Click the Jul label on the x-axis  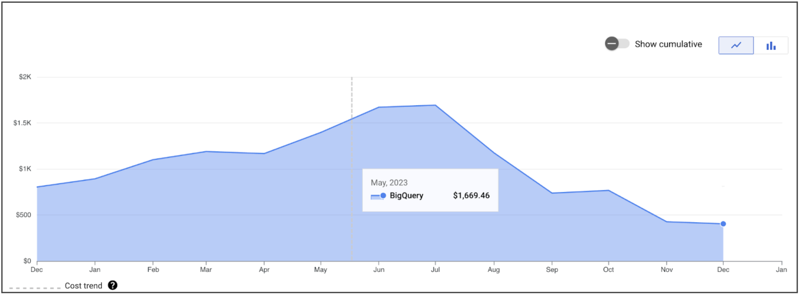pyautogui.click(x=435, y=270)
